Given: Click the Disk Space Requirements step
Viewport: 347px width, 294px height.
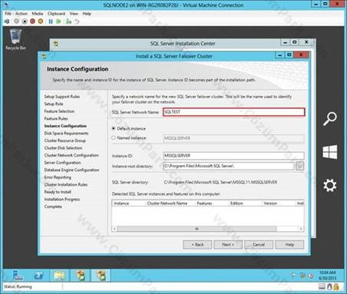Looking at the screenshot, I should pos(66,134).
